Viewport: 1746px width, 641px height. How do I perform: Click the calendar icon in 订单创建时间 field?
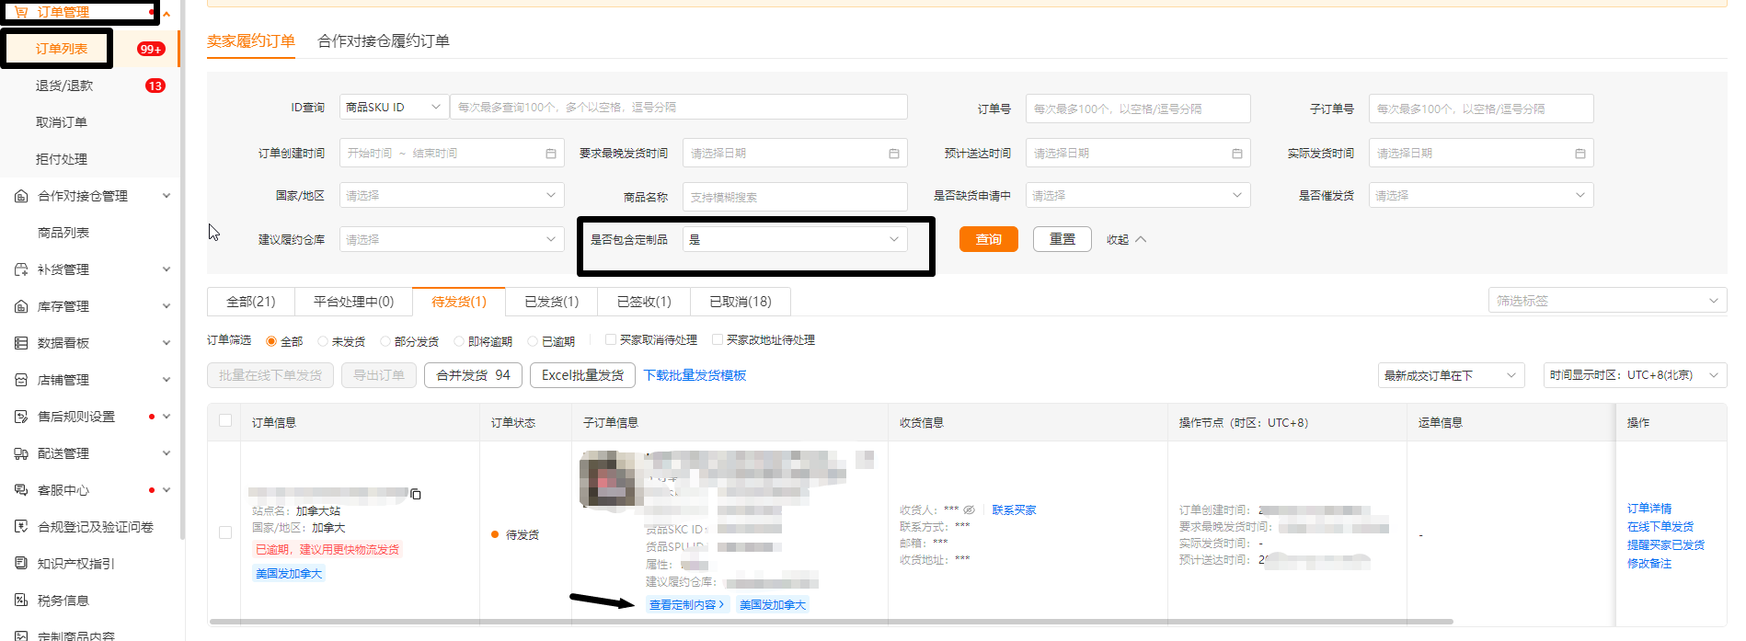pyautogui.click(x=550, y=154)
